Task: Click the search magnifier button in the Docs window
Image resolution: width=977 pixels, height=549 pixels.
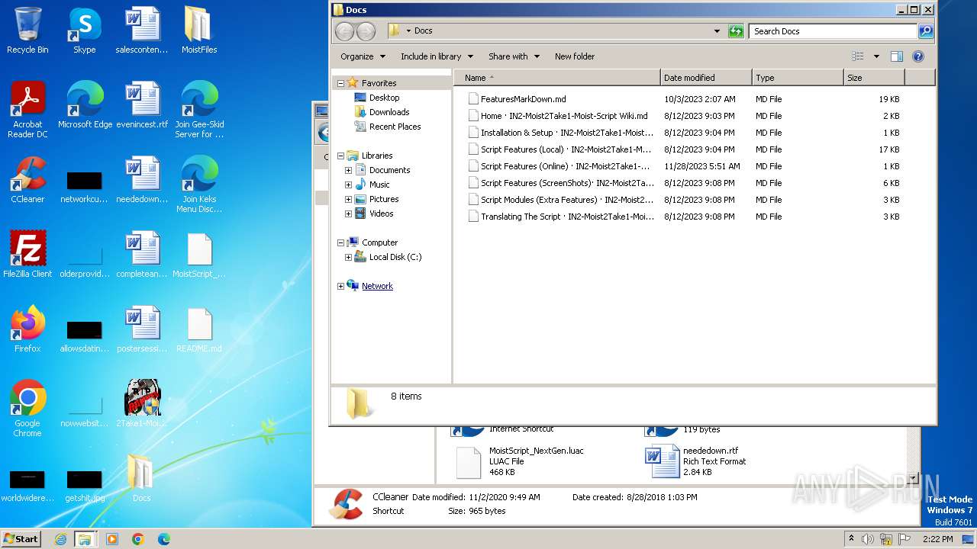Action: pos(926,31)
